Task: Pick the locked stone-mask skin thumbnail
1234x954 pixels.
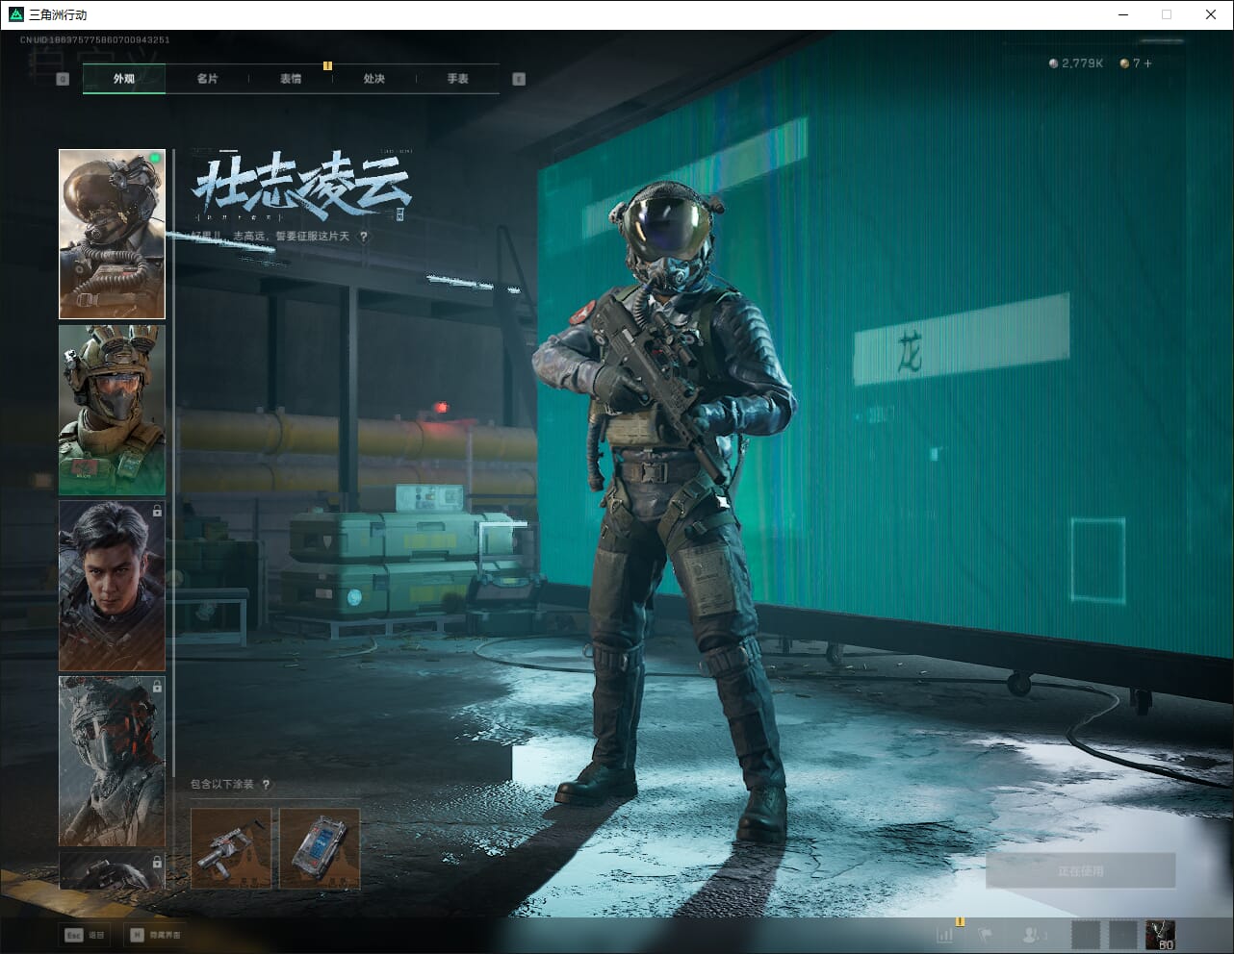Action: (x=112, y=761)
